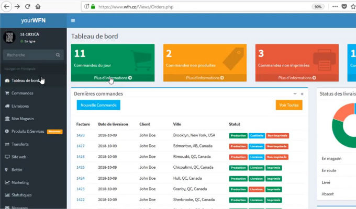This screenshot has height=209, width=356.
Task: Open Plus d'informations for Commandes non produites
Action: [205, 78]
